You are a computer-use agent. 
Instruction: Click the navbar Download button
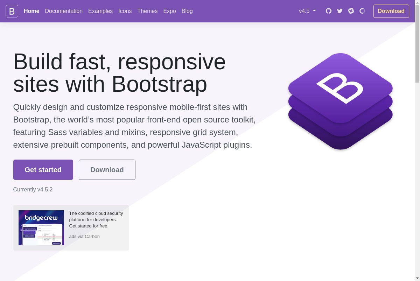click(x=391, y=11)
